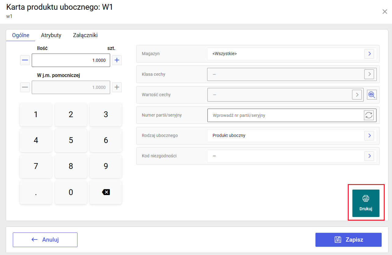The width and height of the screenshot is (392, 255).
Task: Tap keypad digit 7
Action: 36,166
